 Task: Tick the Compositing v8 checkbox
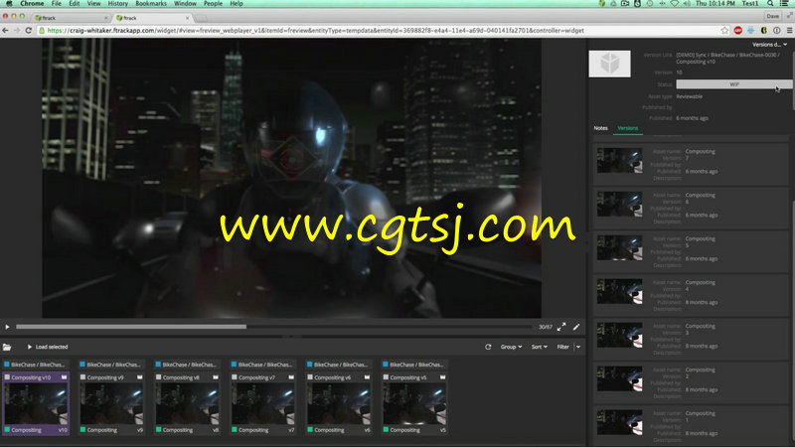159,377
